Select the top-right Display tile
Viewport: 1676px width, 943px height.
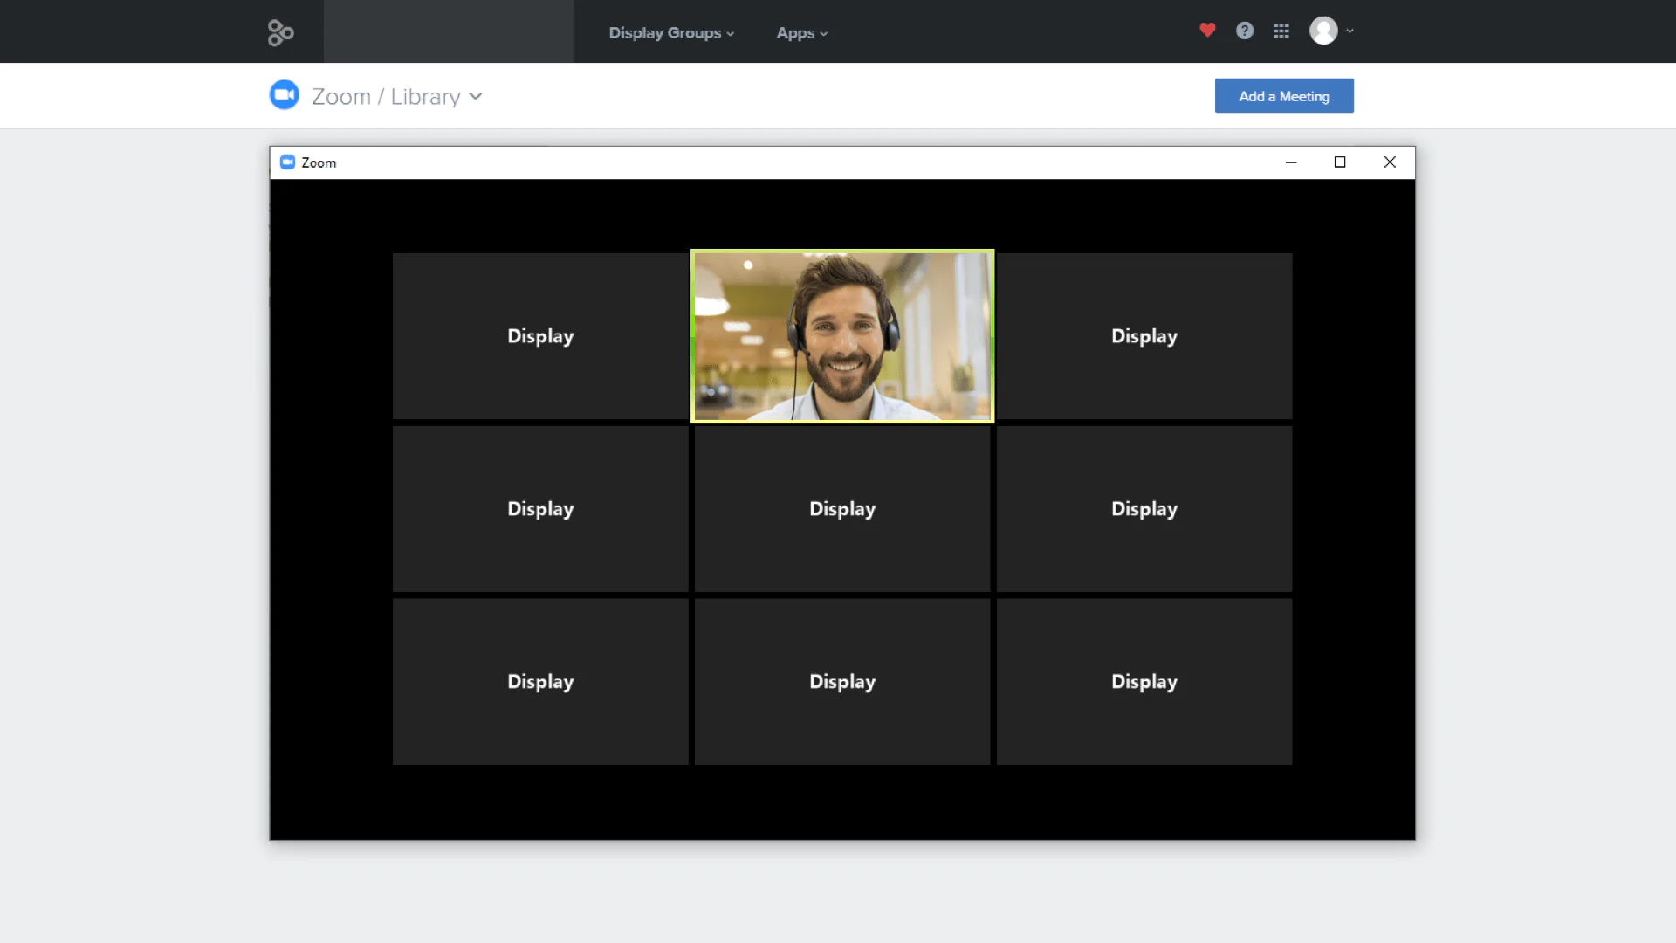click(1144, 336)
